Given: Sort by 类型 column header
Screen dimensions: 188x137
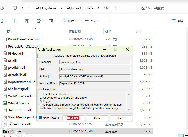Looking at the screenshot, I should coord(108,32).
